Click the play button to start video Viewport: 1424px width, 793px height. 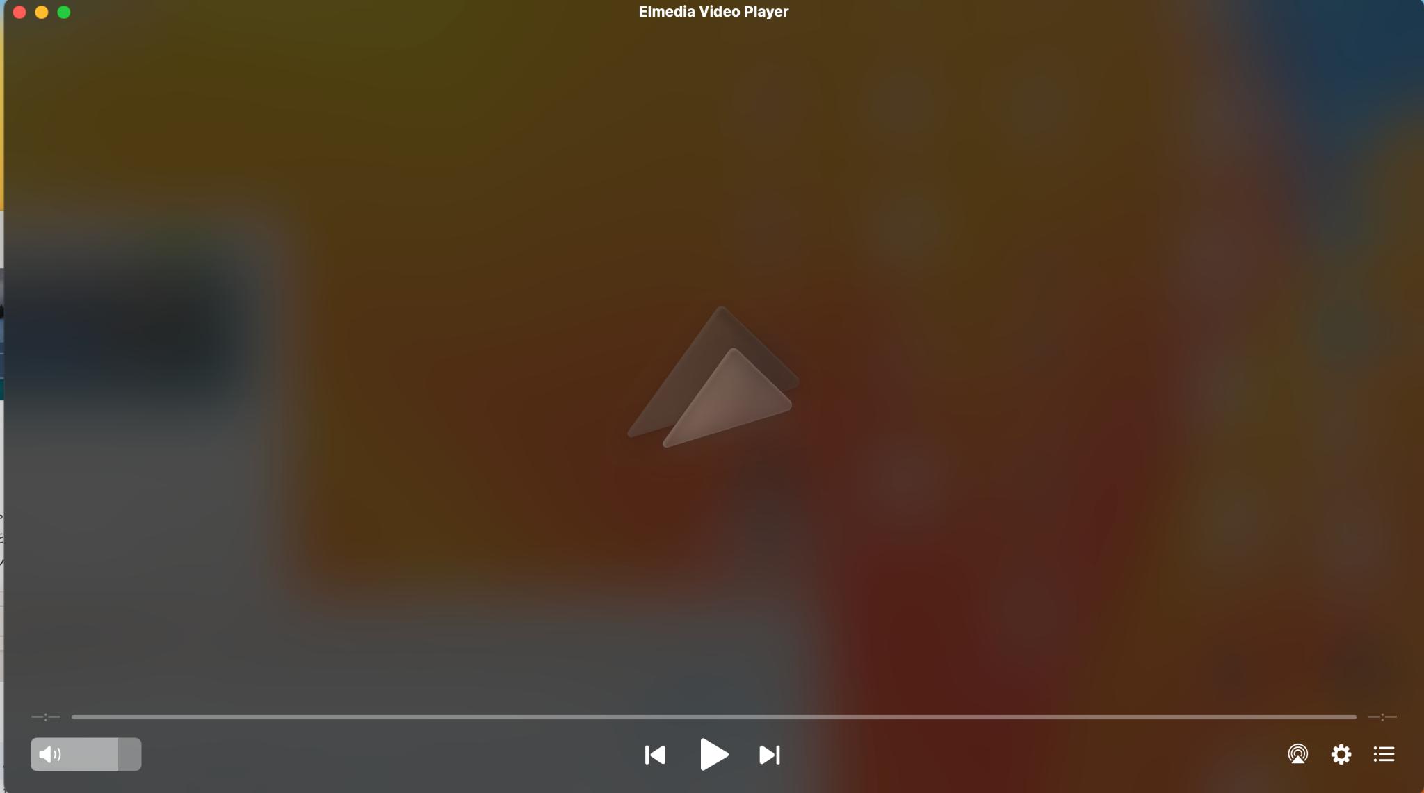(714, 753)
